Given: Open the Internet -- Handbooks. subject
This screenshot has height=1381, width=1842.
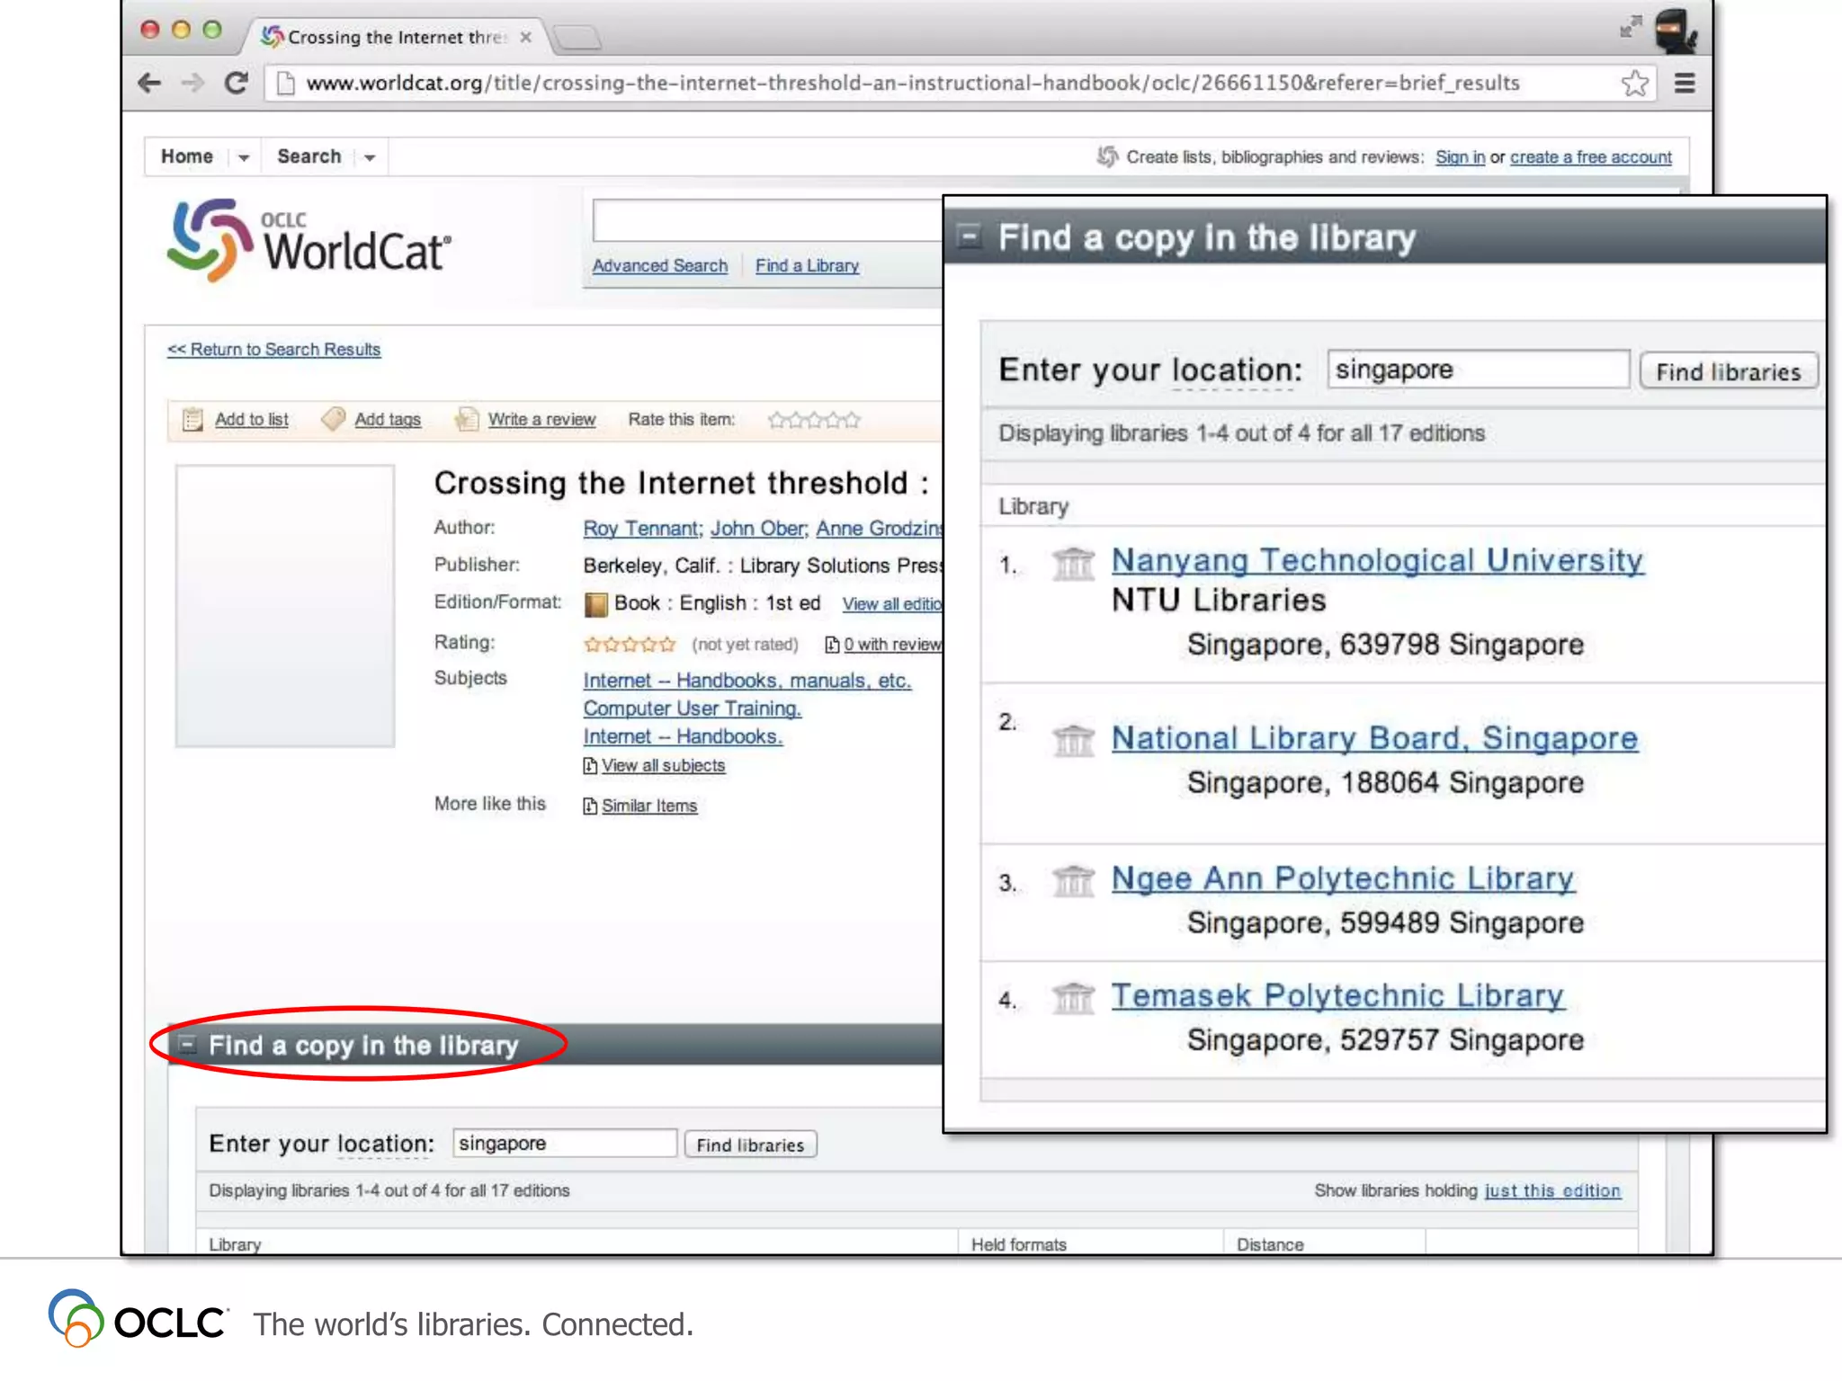Looking at the screenshot, I should [x=683, y=737].
